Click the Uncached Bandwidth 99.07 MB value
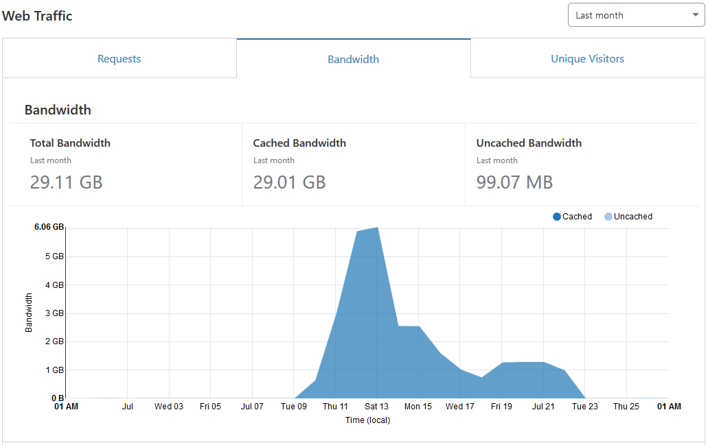708x445 pixels. point(514,182)
